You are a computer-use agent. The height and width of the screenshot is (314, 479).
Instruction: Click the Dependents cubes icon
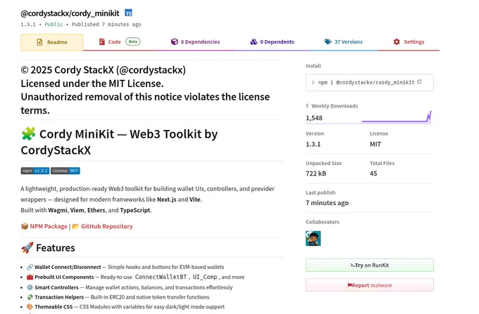pyautogui.click(x=254, y=41)
